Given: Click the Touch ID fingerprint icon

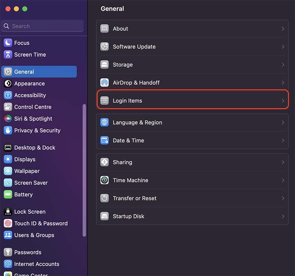Looking at the screenshot, I should pyautogui.click(x=8, y=223).
